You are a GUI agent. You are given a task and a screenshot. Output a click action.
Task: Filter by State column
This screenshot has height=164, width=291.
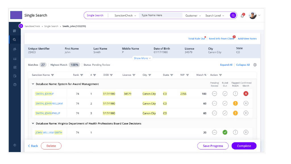172,75
